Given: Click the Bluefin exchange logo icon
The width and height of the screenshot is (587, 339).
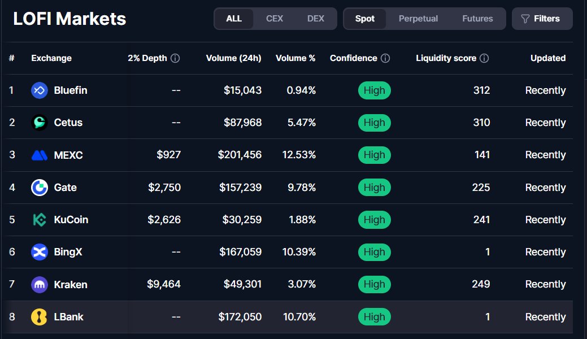Looking at the screenshot, I should tap(40, 90).
